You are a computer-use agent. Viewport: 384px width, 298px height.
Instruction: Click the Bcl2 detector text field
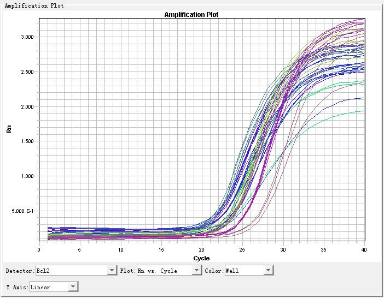(x=71, y=271)
